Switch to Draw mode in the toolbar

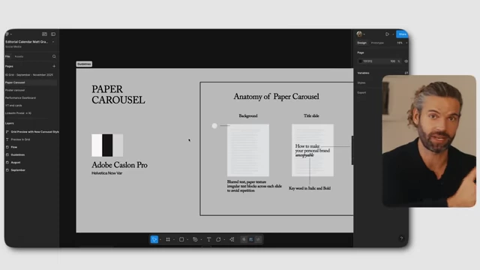pyautogui.click(x=244, y=239)
